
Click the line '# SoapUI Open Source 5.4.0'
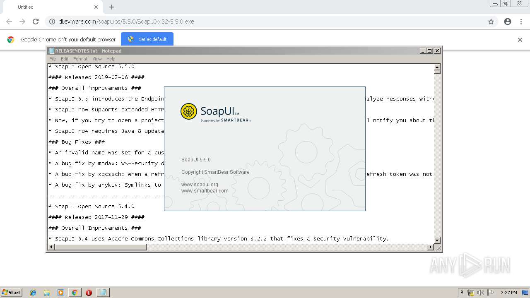(x=92, y=207)
